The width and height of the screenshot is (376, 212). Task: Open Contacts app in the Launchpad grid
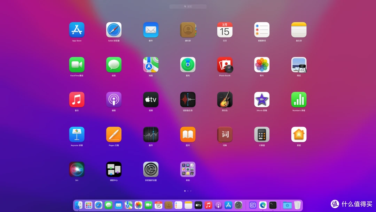pos(188,30)
